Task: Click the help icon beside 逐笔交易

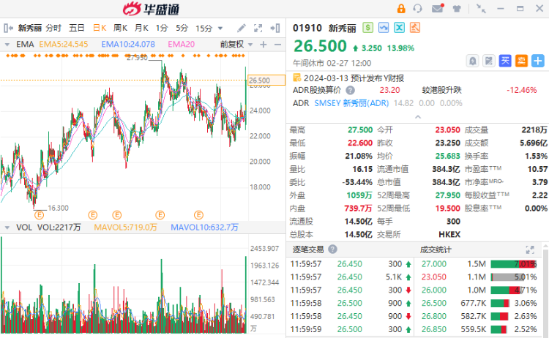Action: [x=332, y=249]
